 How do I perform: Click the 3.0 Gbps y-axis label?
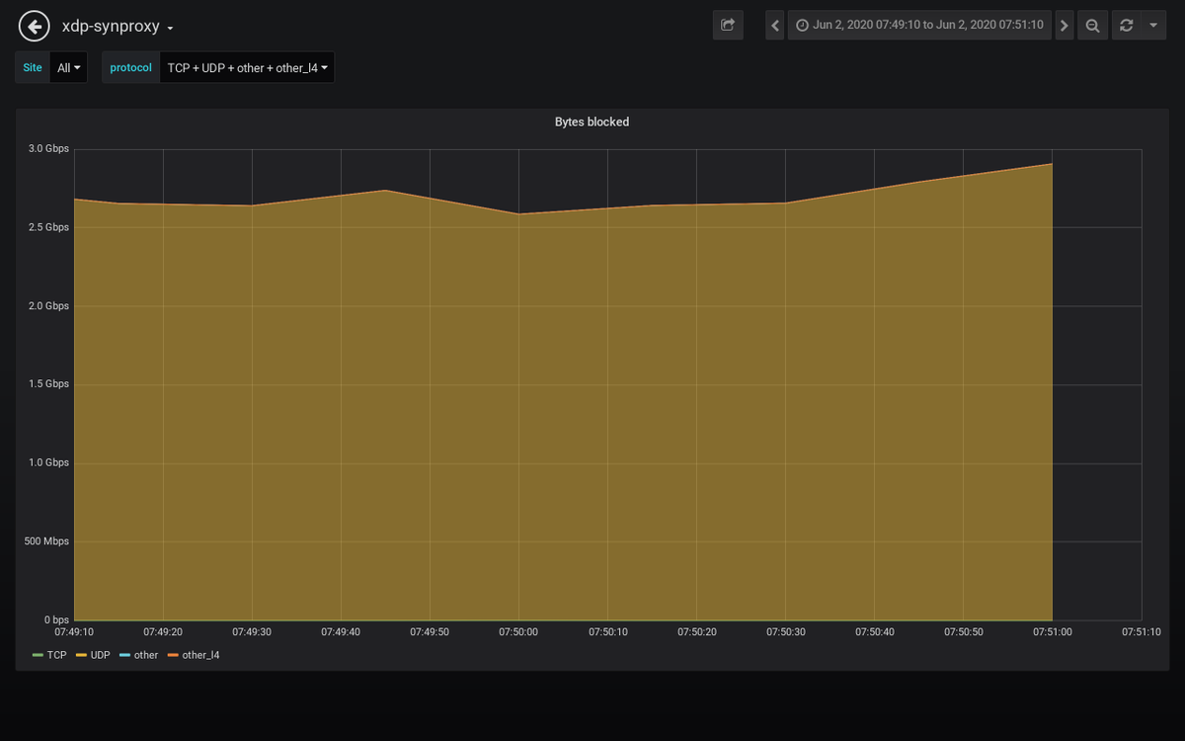click(48, 149)
